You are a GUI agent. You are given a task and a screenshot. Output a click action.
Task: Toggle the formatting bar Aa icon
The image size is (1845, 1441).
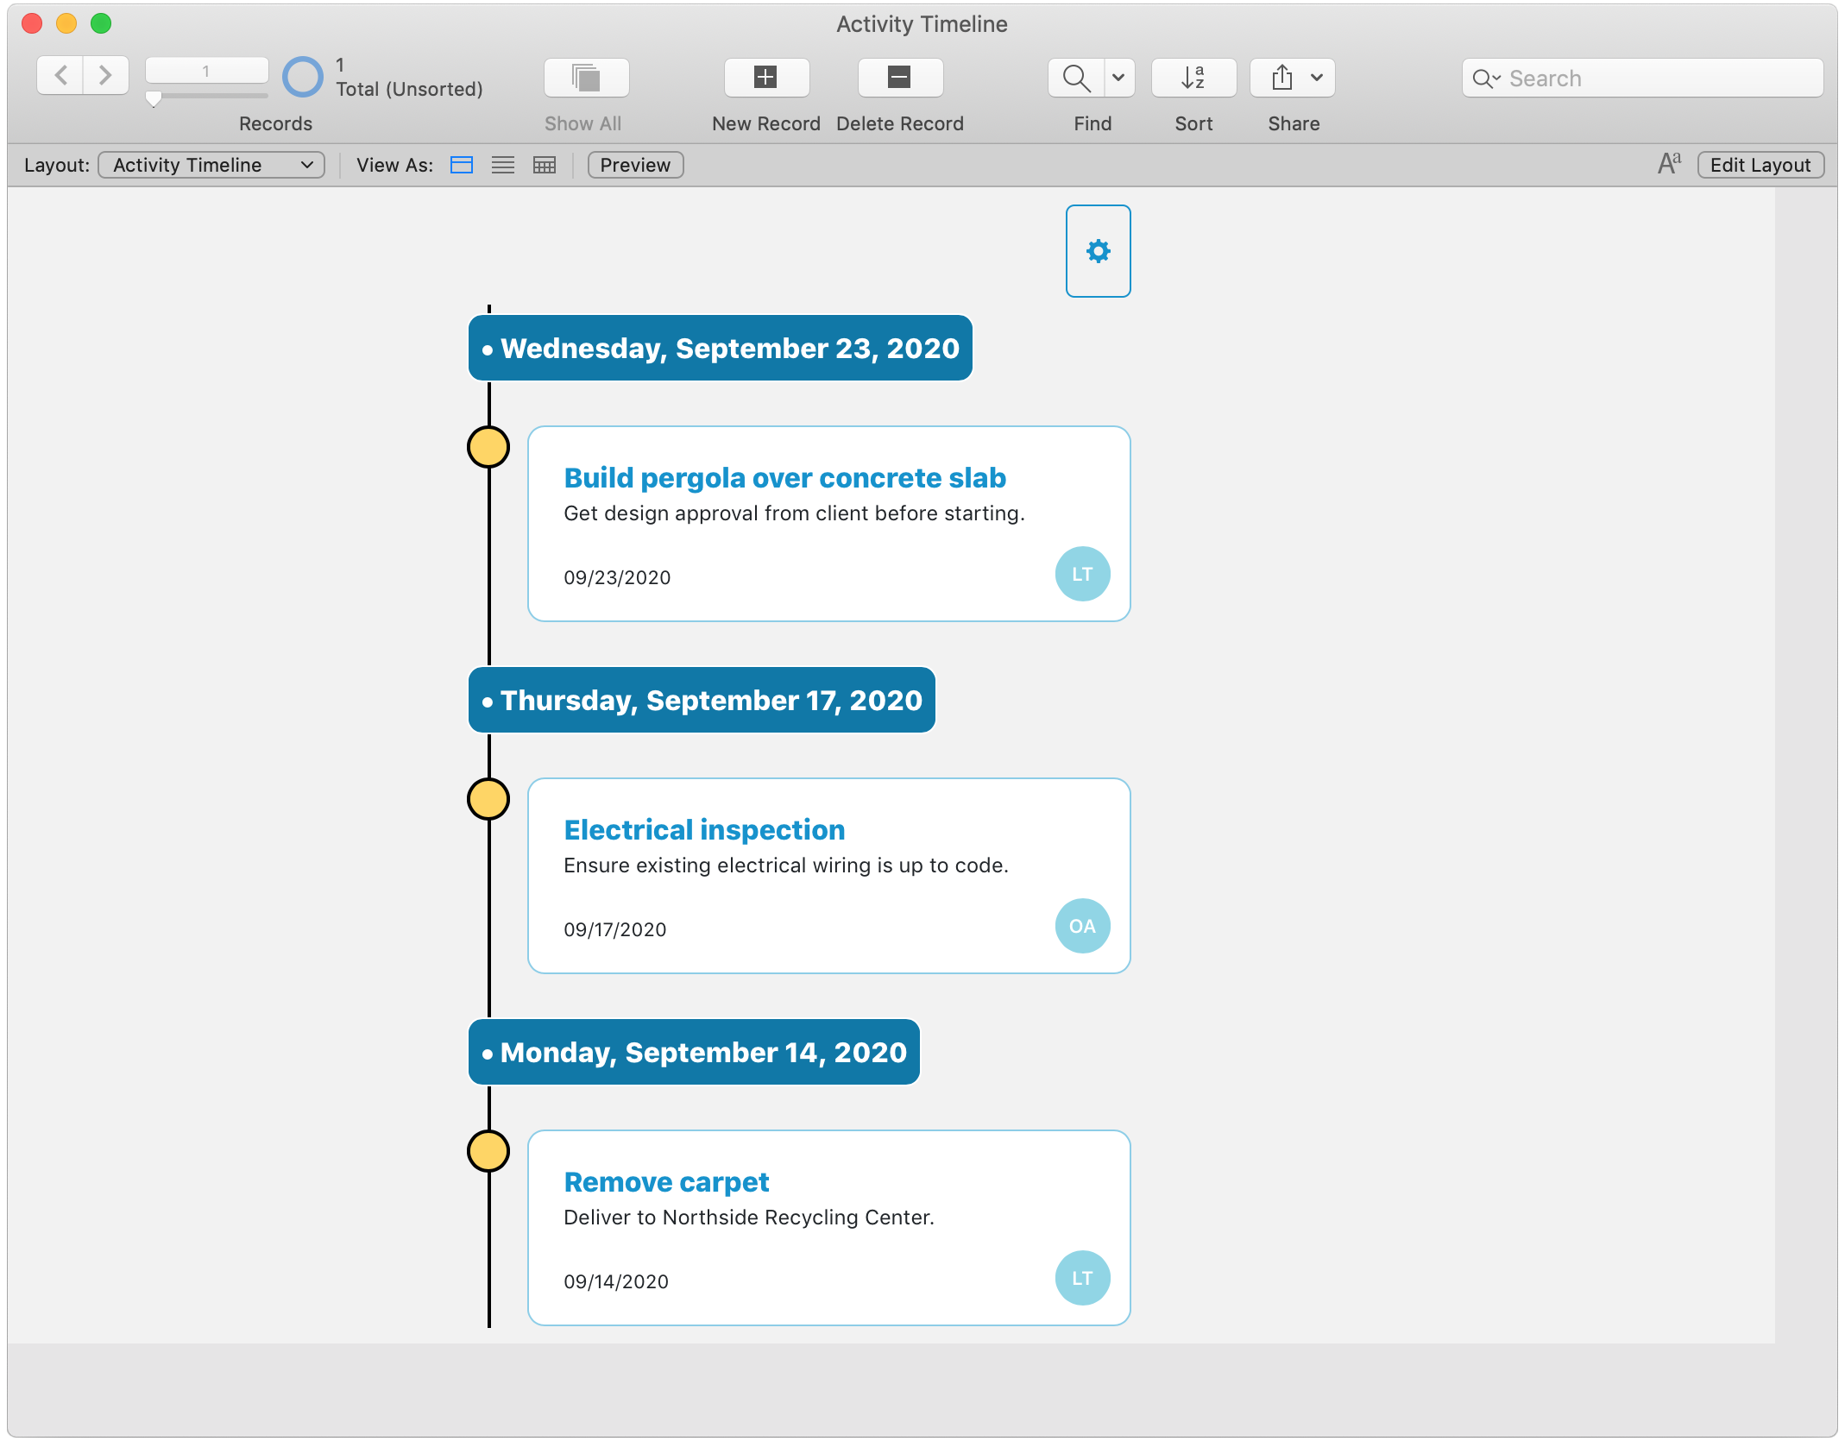click(1669, 164)
